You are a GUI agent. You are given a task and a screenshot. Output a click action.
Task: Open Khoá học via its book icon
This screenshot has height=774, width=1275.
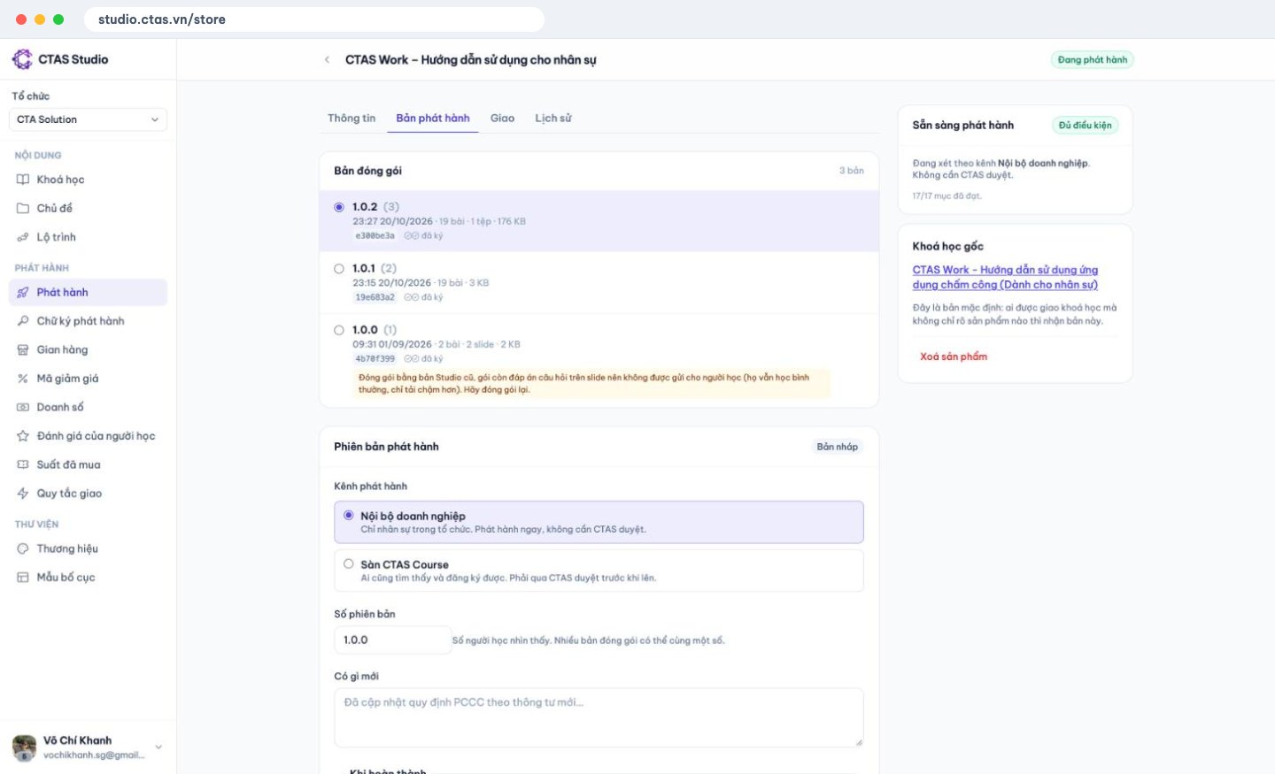point(23,180)
